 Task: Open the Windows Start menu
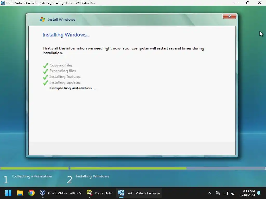(8, 193)
